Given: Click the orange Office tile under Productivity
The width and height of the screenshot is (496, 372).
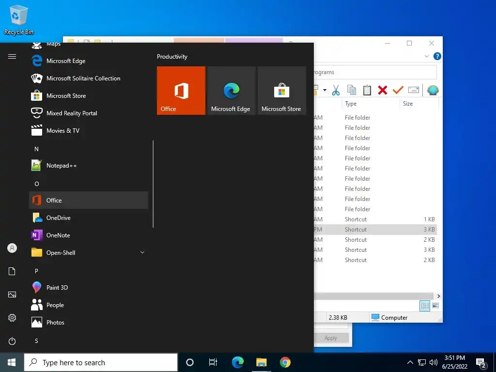Looking at the screenshot, I should pos(181,91).
